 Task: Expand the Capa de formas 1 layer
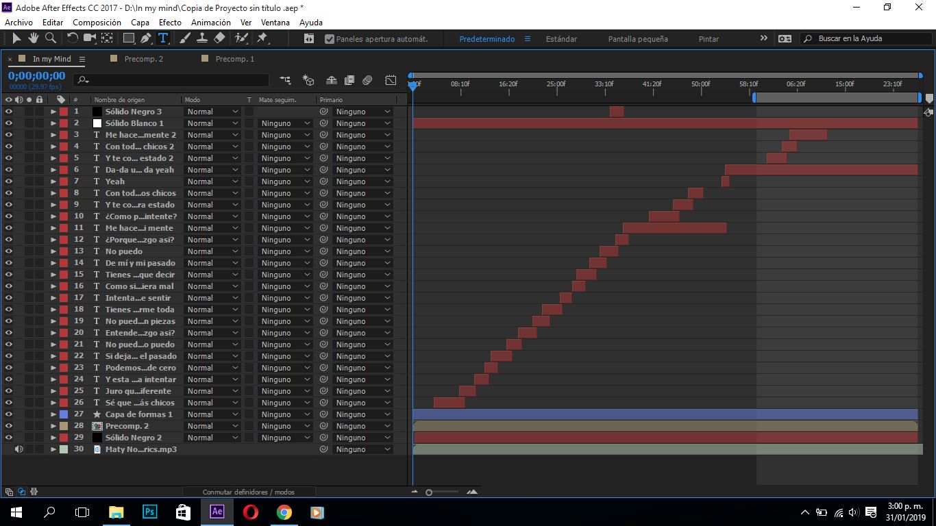click(x=53, y=414)
